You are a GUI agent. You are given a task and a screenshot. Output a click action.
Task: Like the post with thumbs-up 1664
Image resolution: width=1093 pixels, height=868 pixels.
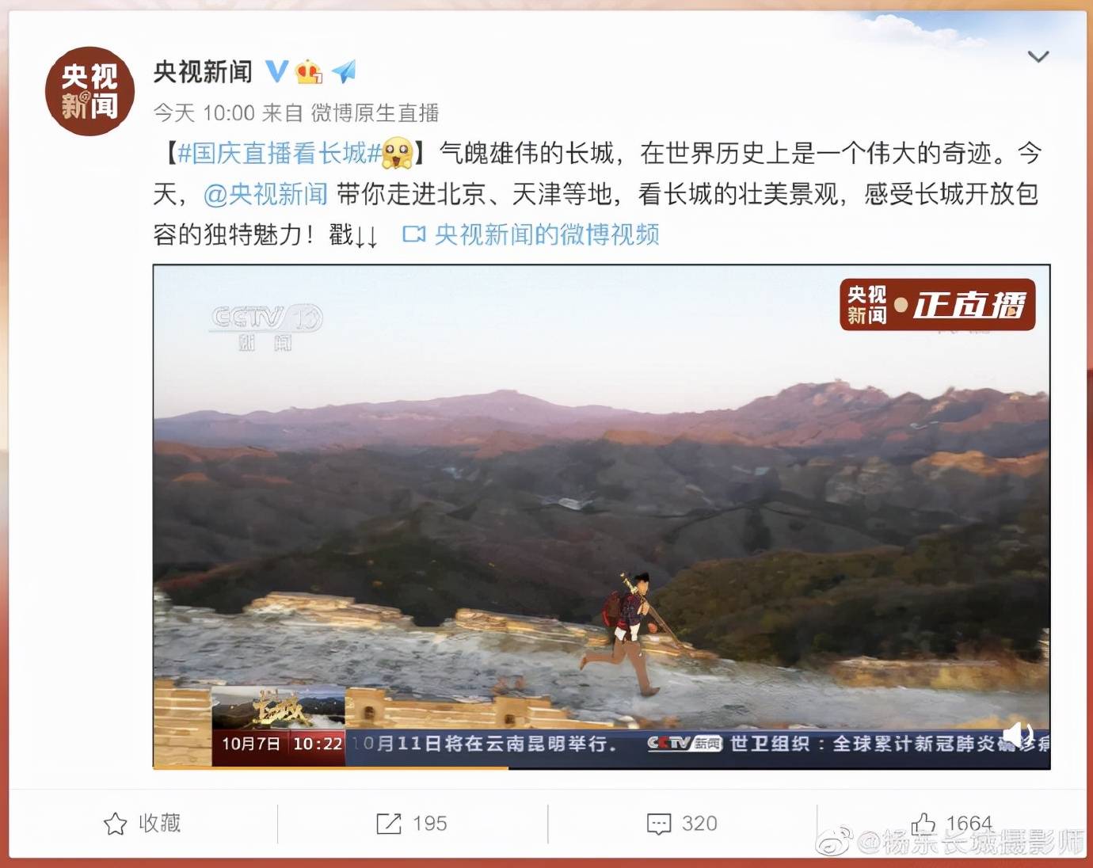pyautogui.click(x=951, y=824)
